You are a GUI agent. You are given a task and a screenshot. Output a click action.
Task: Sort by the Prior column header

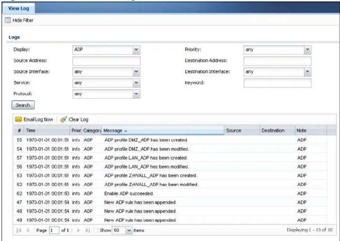76,131
